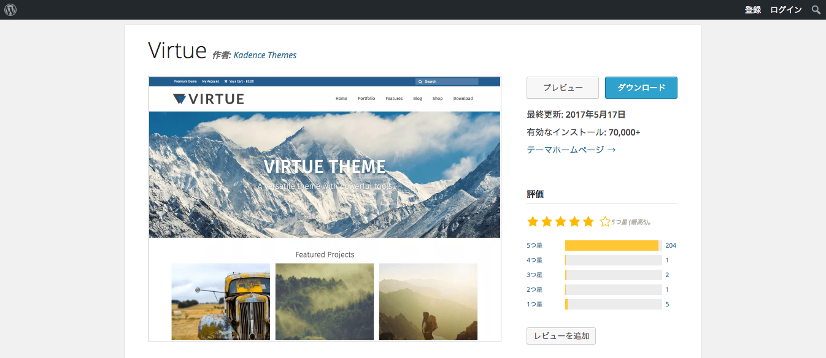Click the 1つ星 rating bar
This screenshot has height=358, width=826.
613,304
